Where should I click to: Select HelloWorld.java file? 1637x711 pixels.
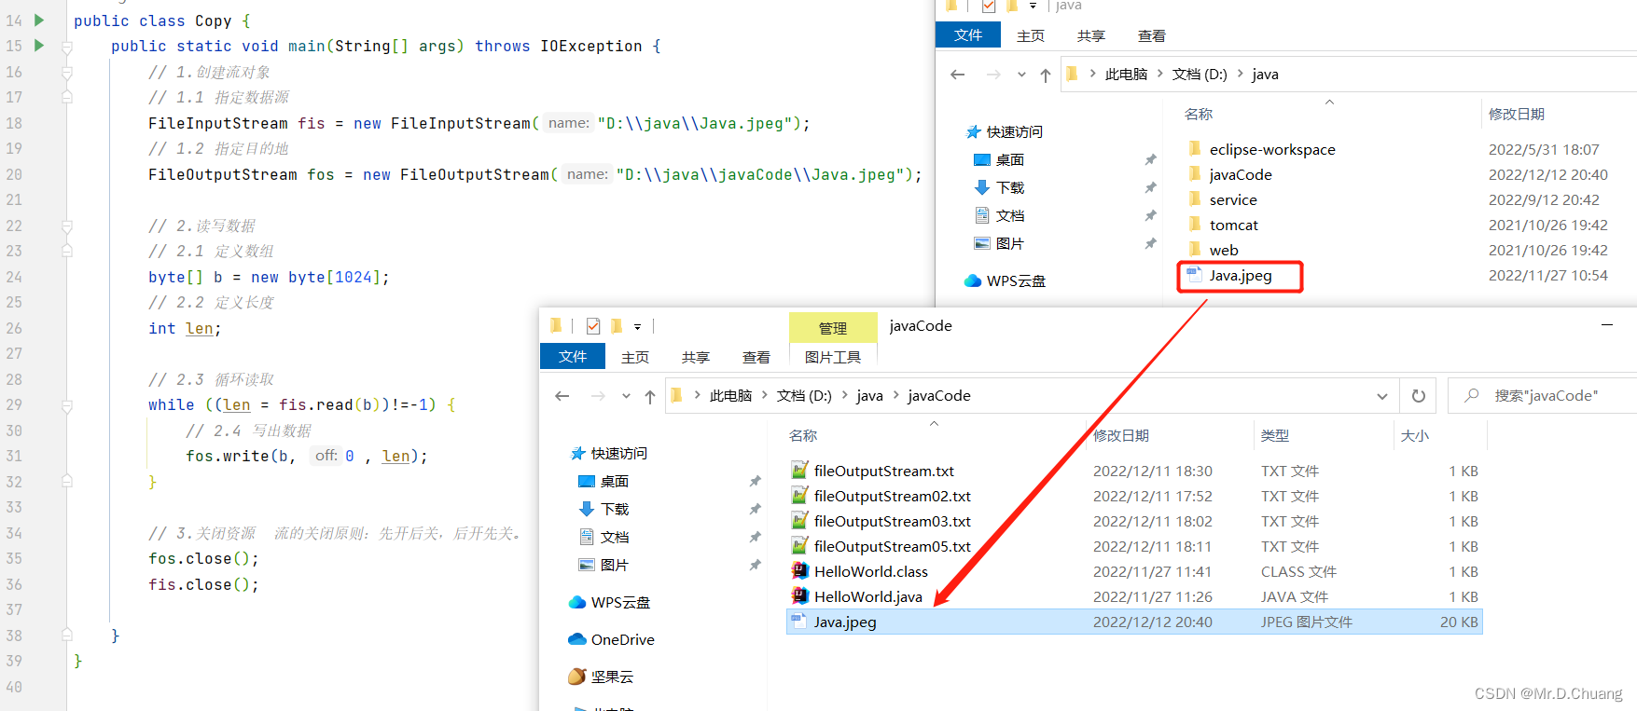point(857,596)
